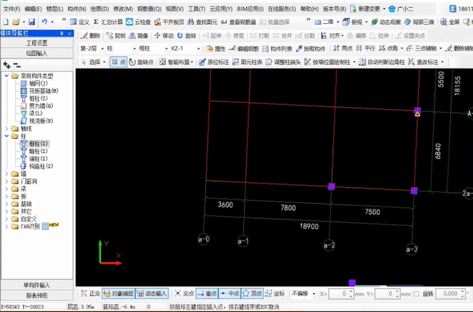Viewport: 473px width, 312px height.
Task: Save project with the floppy disk icon
Action: 32,22
